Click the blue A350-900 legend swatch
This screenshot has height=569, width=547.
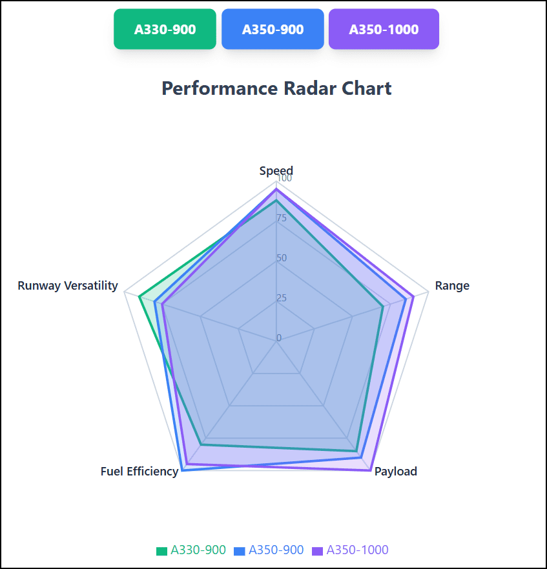(240, 551)
